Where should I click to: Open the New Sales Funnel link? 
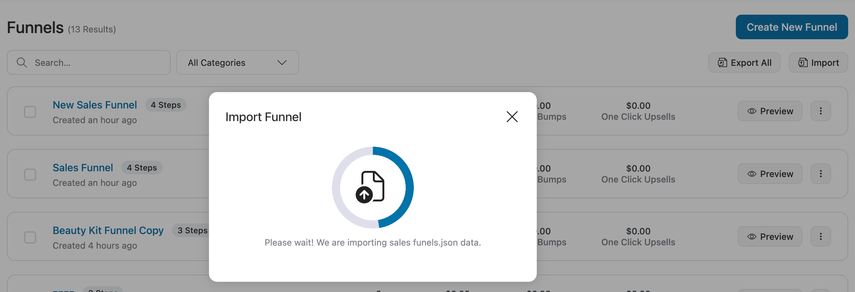tap(95, 105)
